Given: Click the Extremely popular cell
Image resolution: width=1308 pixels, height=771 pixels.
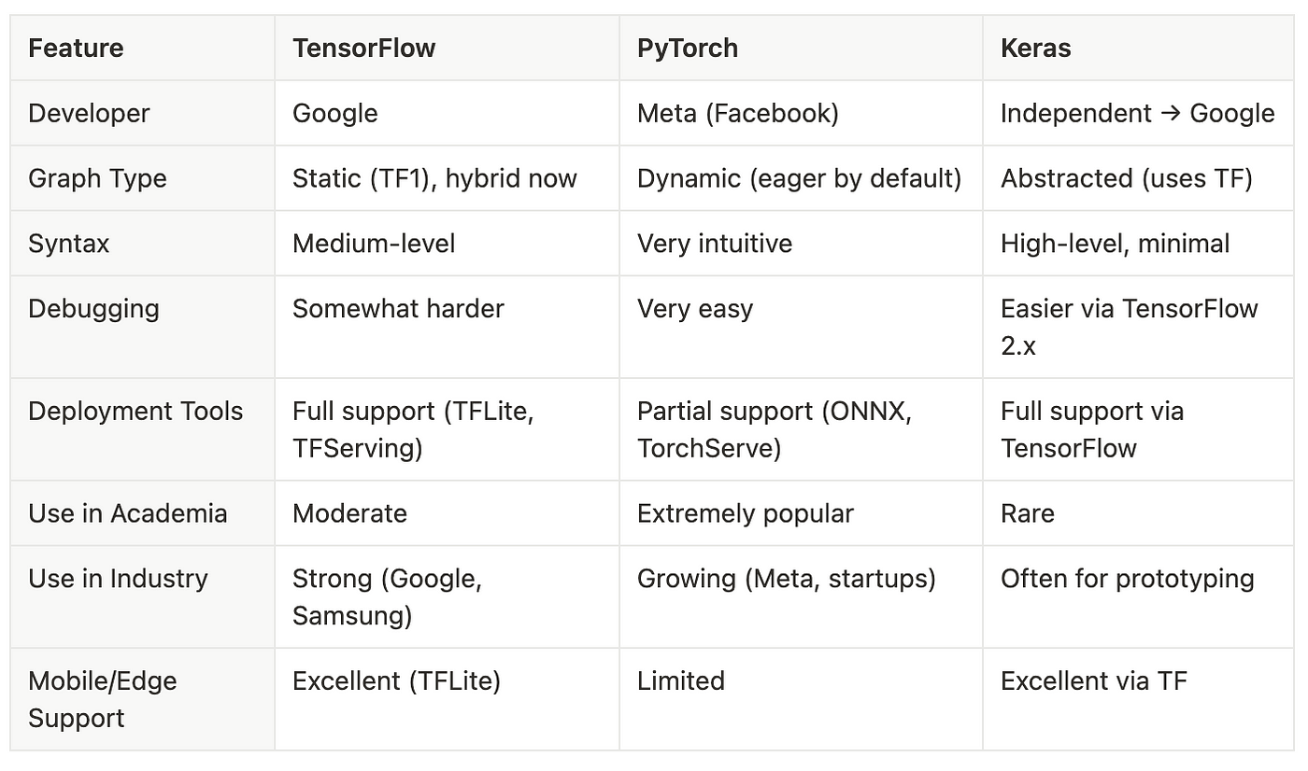Looking at the screenshot, I should (x=801, y=513).
